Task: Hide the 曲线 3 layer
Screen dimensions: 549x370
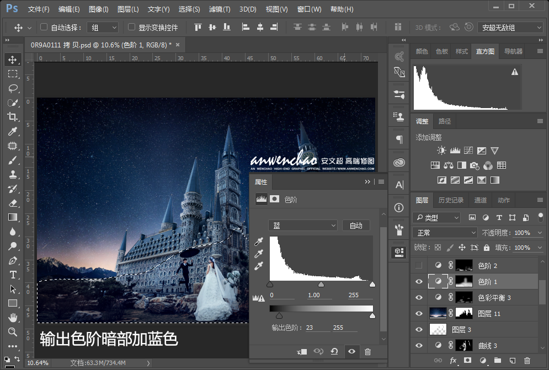Action: [419, 346]
